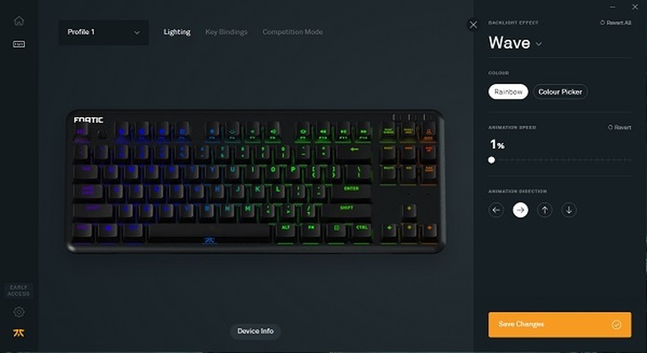Click the Early Access badge

[x=19, y=291]
